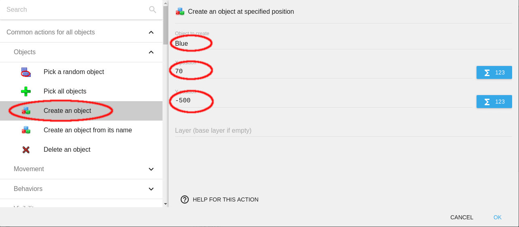The height and width of the screenshot is (227, 519).
Task: Click the search magnifier icon
Action: point(152,10)
